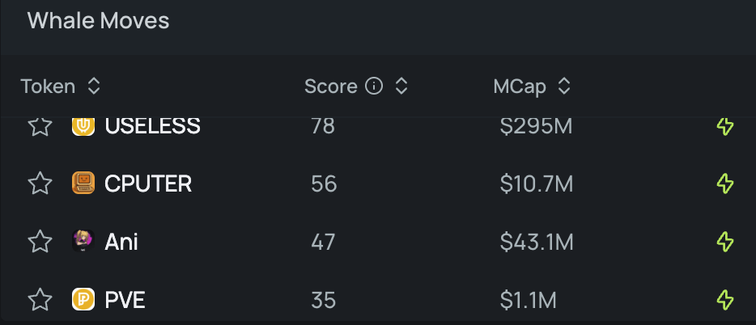Select the Whale Moves panel title

(99, 21)
